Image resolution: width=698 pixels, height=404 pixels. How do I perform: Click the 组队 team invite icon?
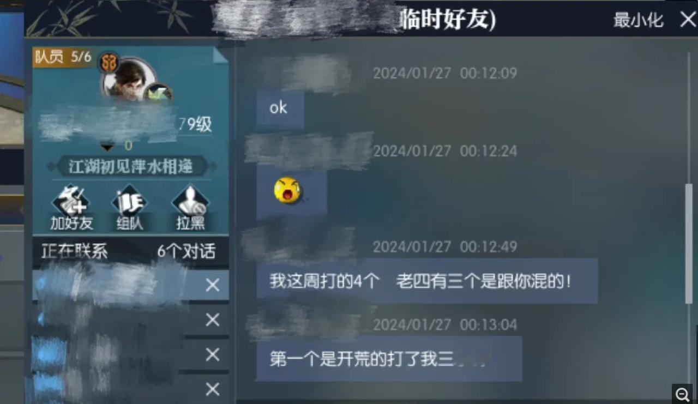pos(130,208)
